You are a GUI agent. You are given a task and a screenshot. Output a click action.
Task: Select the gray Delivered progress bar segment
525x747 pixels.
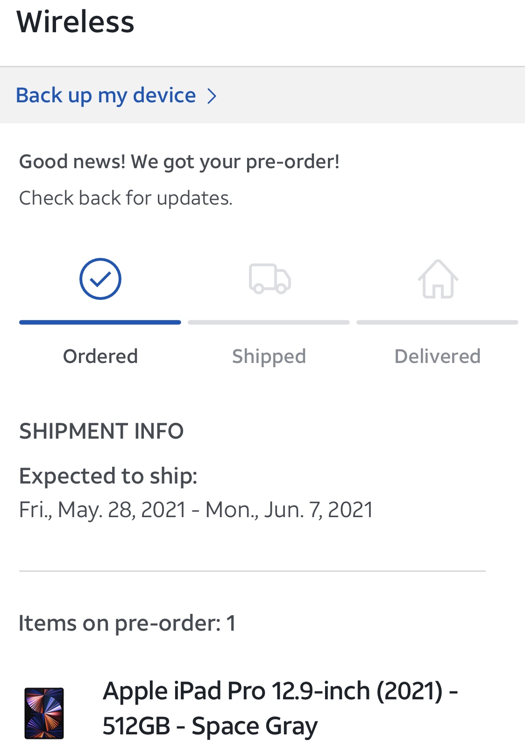point(437,322)
